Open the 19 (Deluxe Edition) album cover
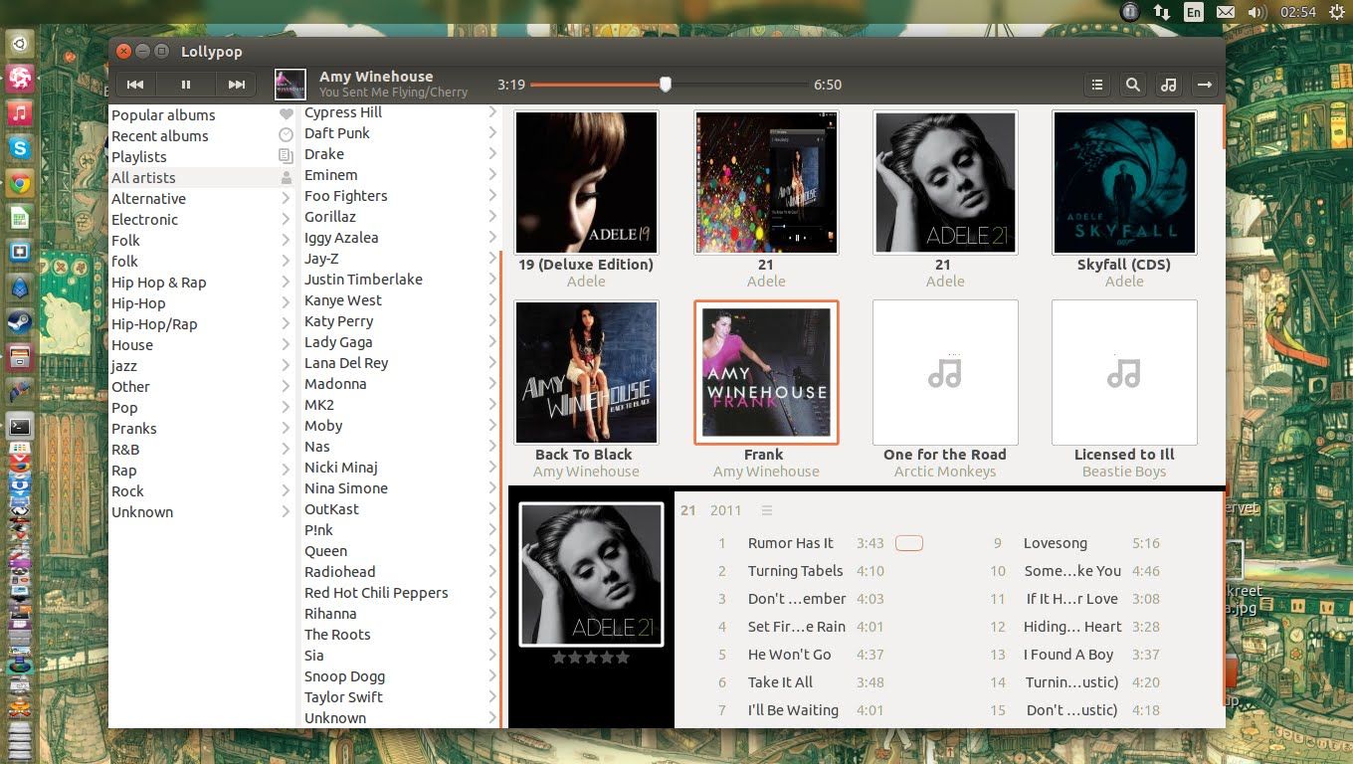This screenshot has height=764, width=1353. (587, 182)
